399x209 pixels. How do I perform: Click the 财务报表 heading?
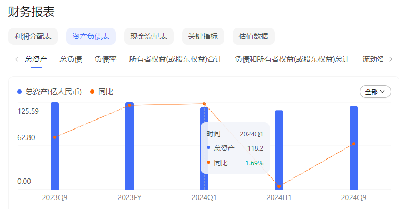31,12
